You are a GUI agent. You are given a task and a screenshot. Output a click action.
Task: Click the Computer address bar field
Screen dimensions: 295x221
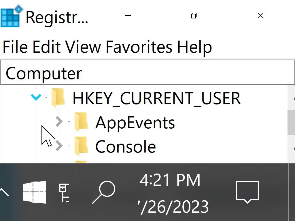pos(147,73)
